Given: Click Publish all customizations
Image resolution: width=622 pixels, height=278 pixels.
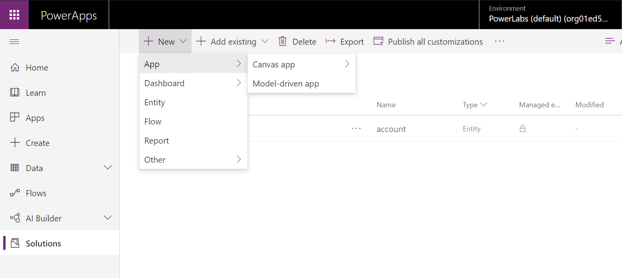Looking at the screenshot, I should point(428,41).
